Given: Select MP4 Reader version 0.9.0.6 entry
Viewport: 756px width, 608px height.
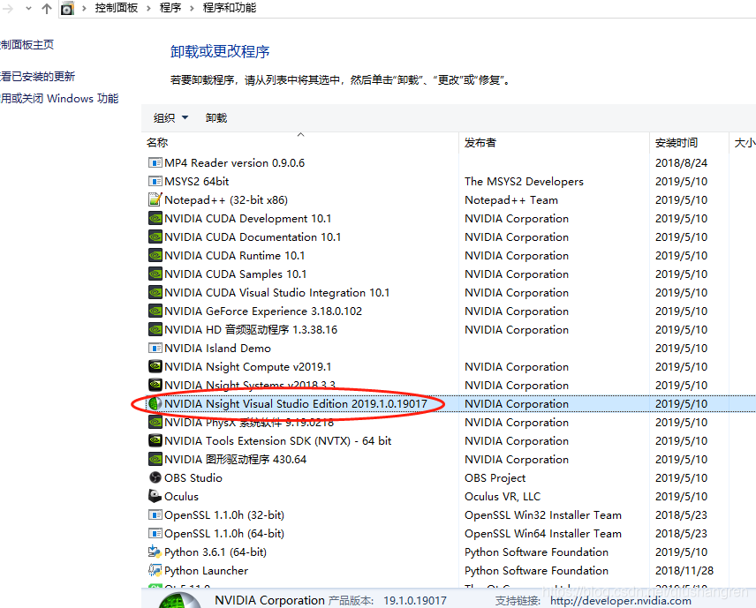Looking at the screenshot, I should click(234, 163).
